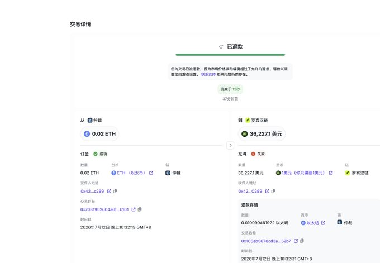Image resolution: width=380 pixels, height=263 pixels.
Task: Click the external link icon beside sender 0x42...c289
Action: pos(109,191)
